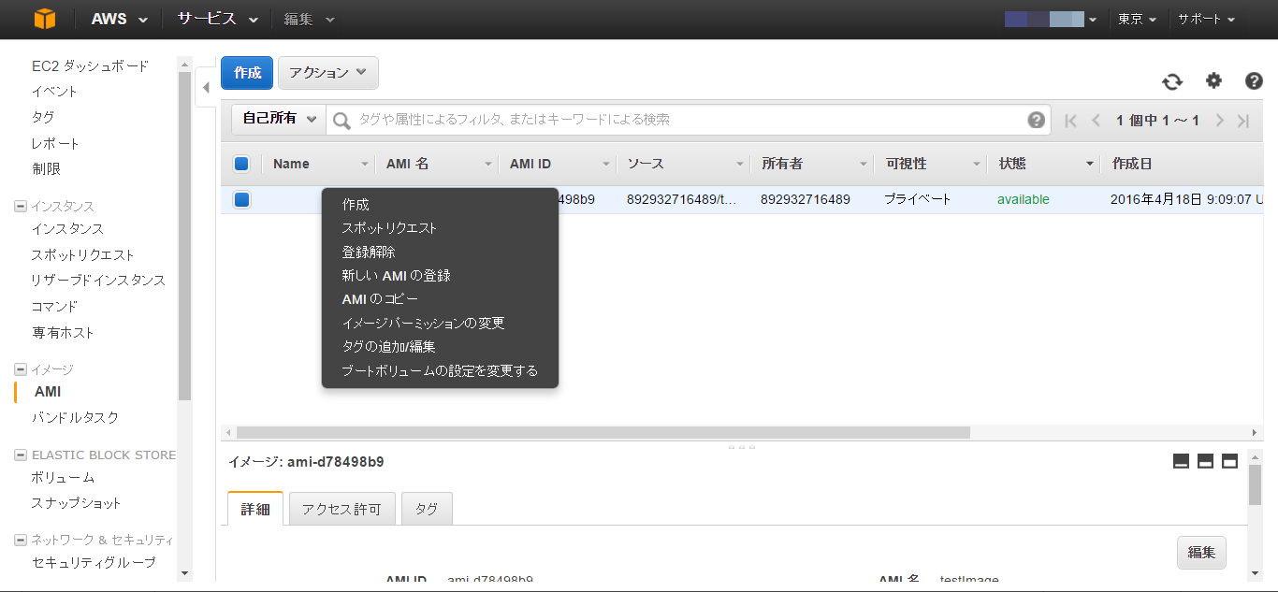The height and width of the screenshot is (592, 1278).
Task: Click the 編集 button in details pane
Action: click(1201, 553)
